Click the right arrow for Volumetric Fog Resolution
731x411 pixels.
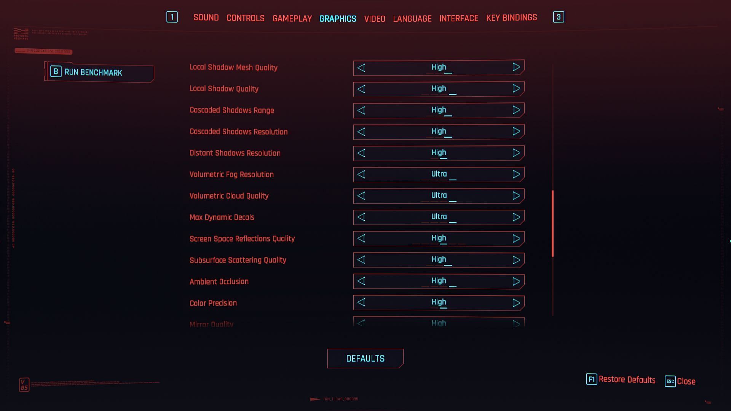pyautogui.click(x=516, y=174)
